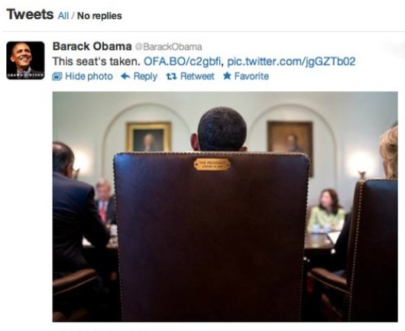This screenshot has width=405, height=331.
Task: Click the @BarackObama handle
Action: [x=168, y=47]
